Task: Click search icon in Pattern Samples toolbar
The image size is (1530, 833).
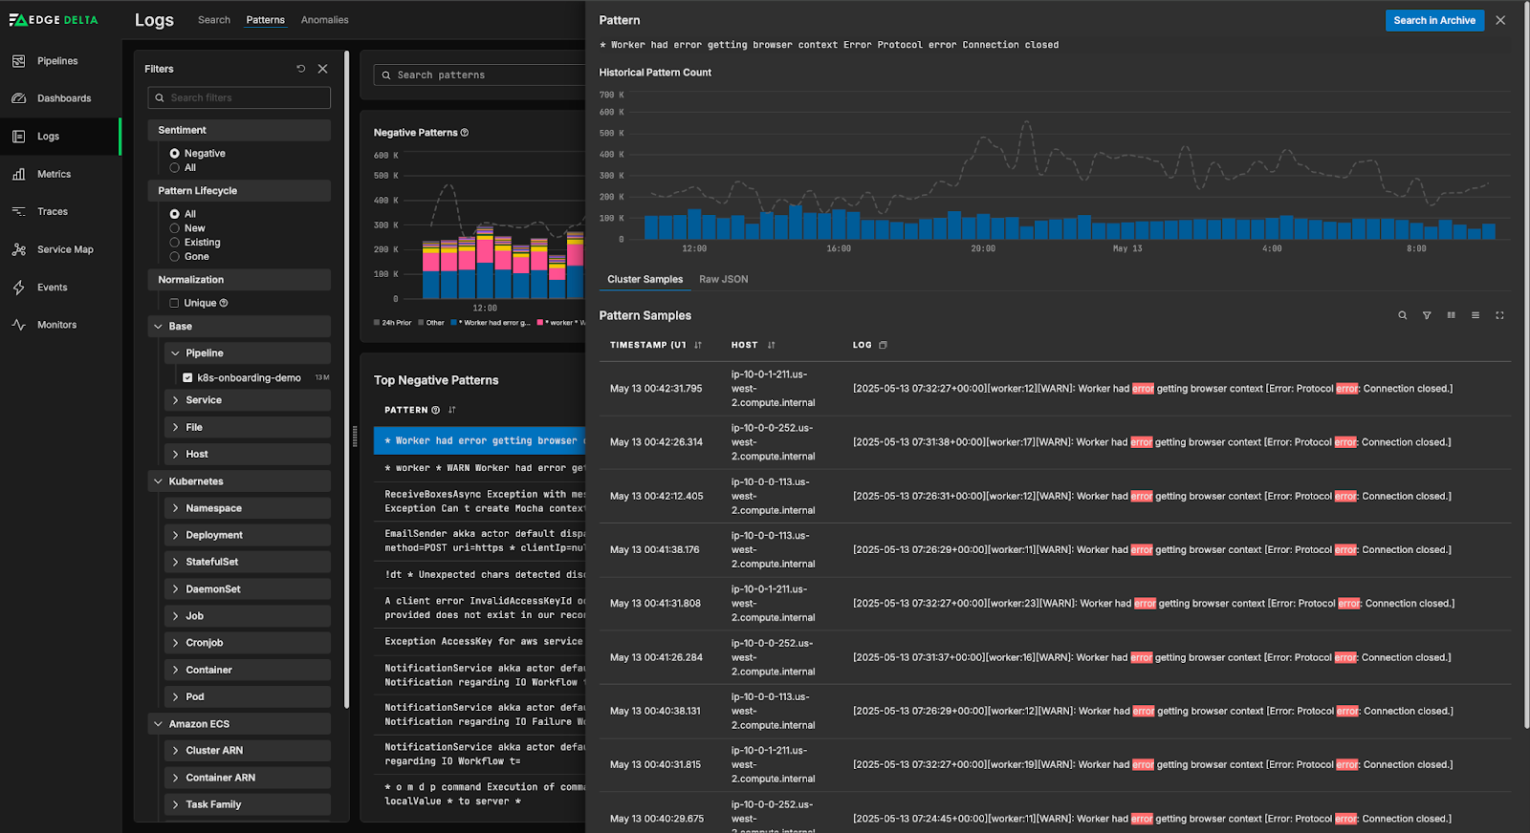Action: pos(1403,315)
